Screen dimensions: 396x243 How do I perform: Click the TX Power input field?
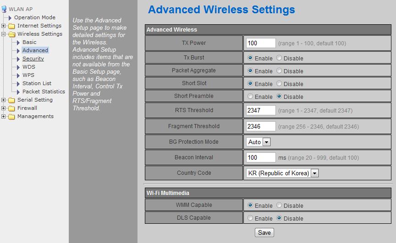(261, 43)
